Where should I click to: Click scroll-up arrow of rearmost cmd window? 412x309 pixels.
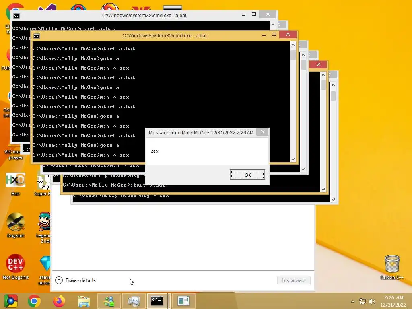coord(273,25)
